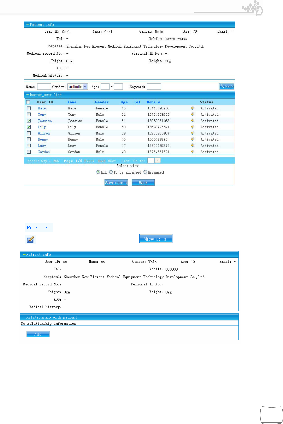
Task: Click Kate's mobile number 13145398756
Action: pos(158,108)
